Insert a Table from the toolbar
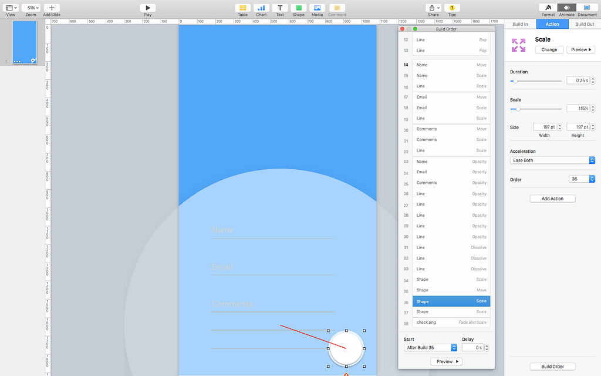601x376 pixels. click(242, 8)
